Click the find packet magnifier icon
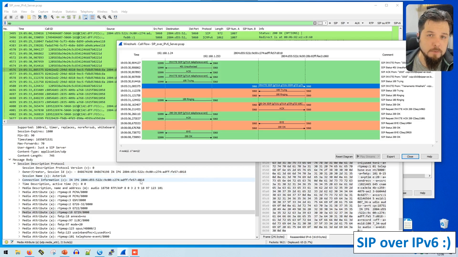Screen dimensions: 458x257 point(52,17)
